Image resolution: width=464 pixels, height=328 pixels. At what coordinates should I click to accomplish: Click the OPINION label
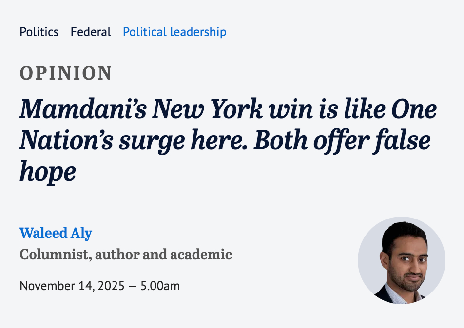(66, 73)
